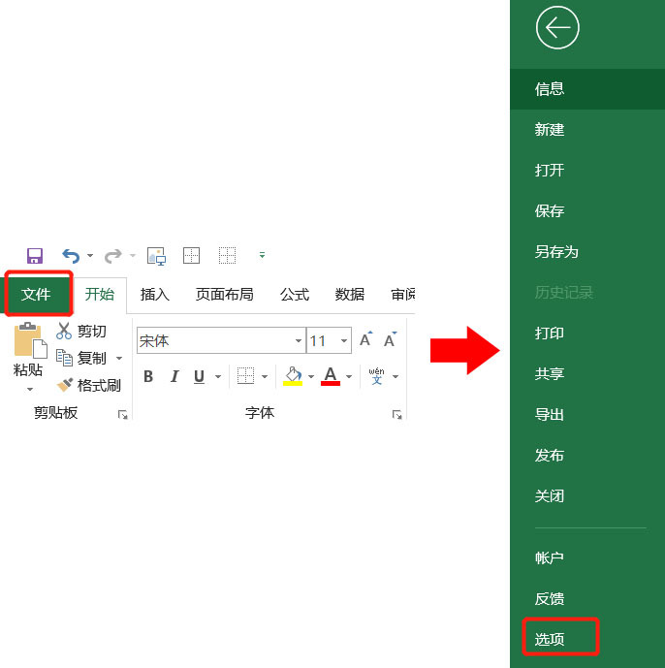Apply red font color
665x668 pixels.
(331, 376)
